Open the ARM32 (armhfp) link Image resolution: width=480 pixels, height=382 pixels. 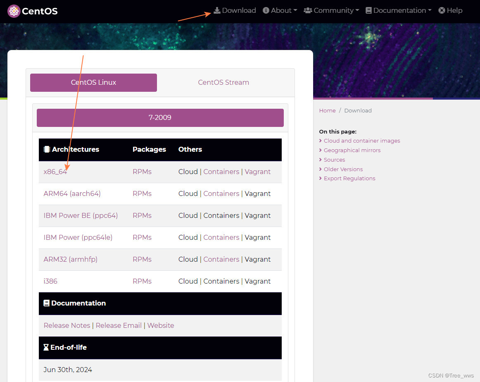70,259
